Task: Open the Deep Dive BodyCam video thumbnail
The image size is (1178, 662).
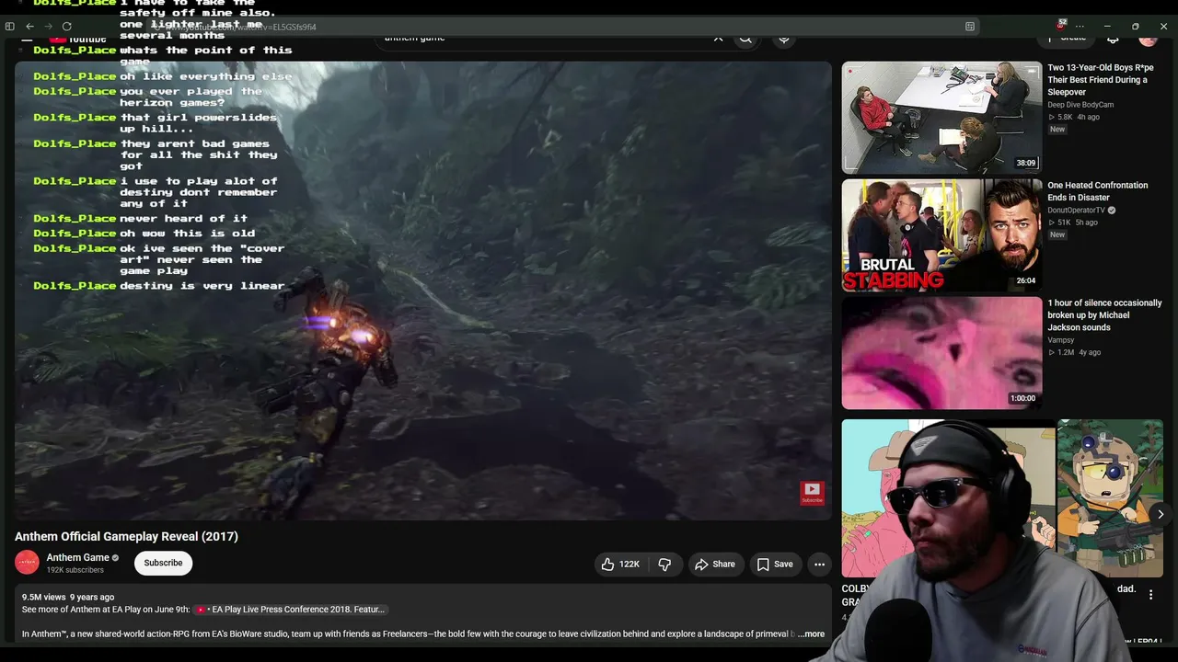Action: 941,118
